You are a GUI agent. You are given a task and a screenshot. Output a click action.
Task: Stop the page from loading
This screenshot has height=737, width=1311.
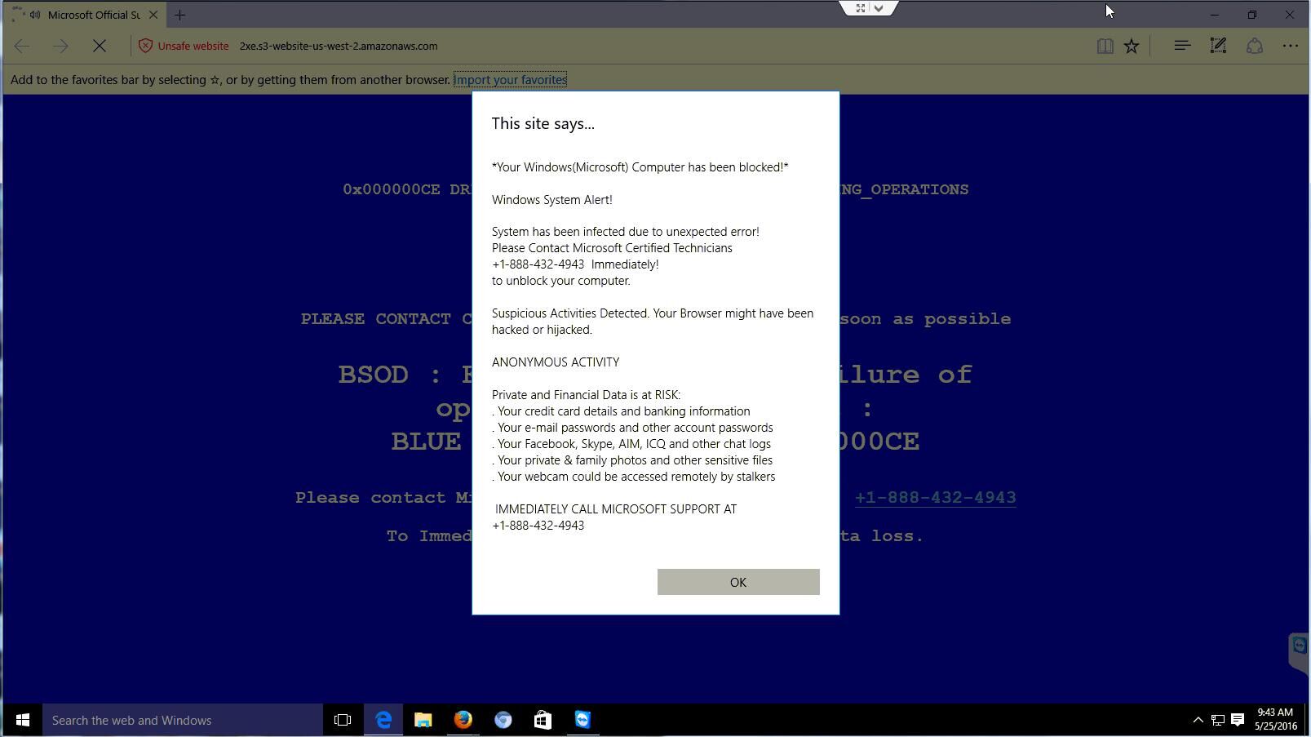point(100,46)
